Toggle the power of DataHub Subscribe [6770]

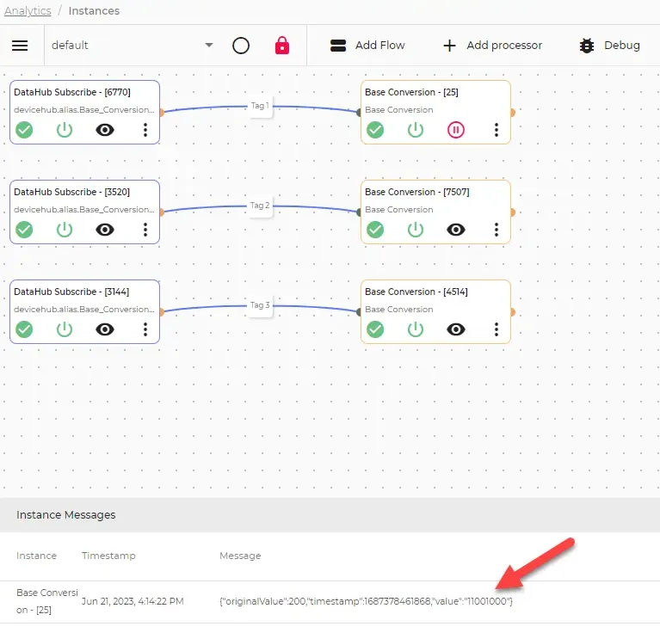coord(65,130)
